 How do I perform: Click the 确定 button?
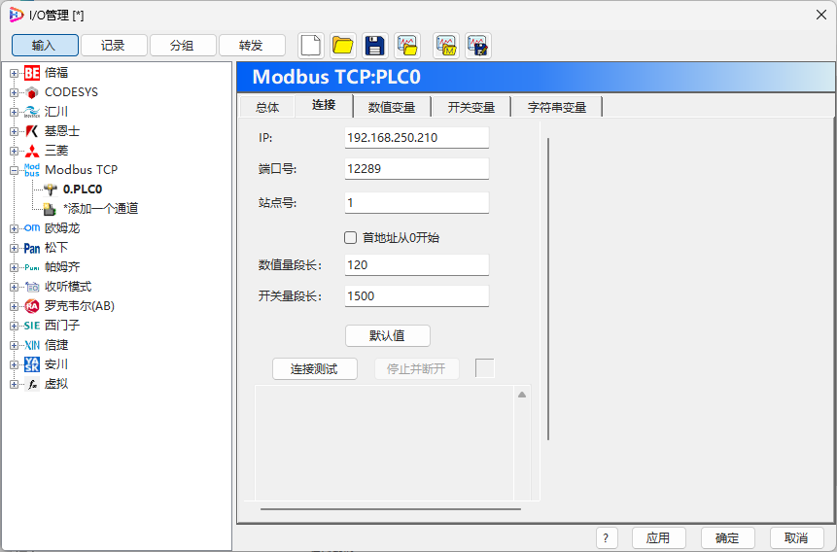coord(727,538)
